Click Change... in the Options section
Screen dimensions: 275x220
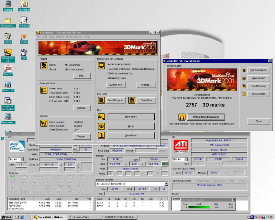click(x=82, y=136)
